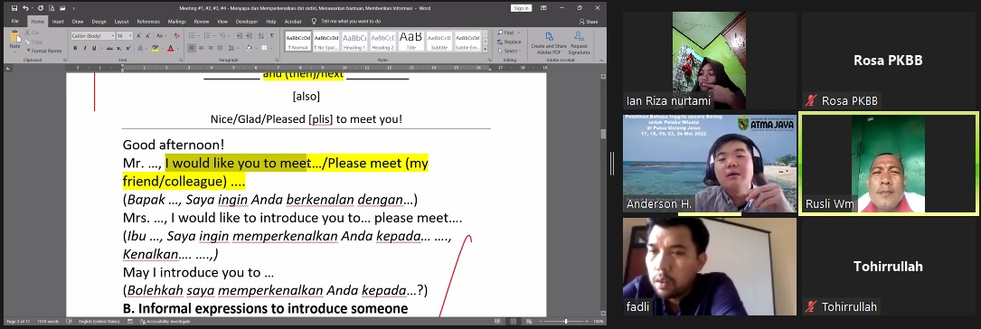Open Create and Share Adobe PDF
The height and width of the screenshot is (329, 981).
[x=550, y=42]
